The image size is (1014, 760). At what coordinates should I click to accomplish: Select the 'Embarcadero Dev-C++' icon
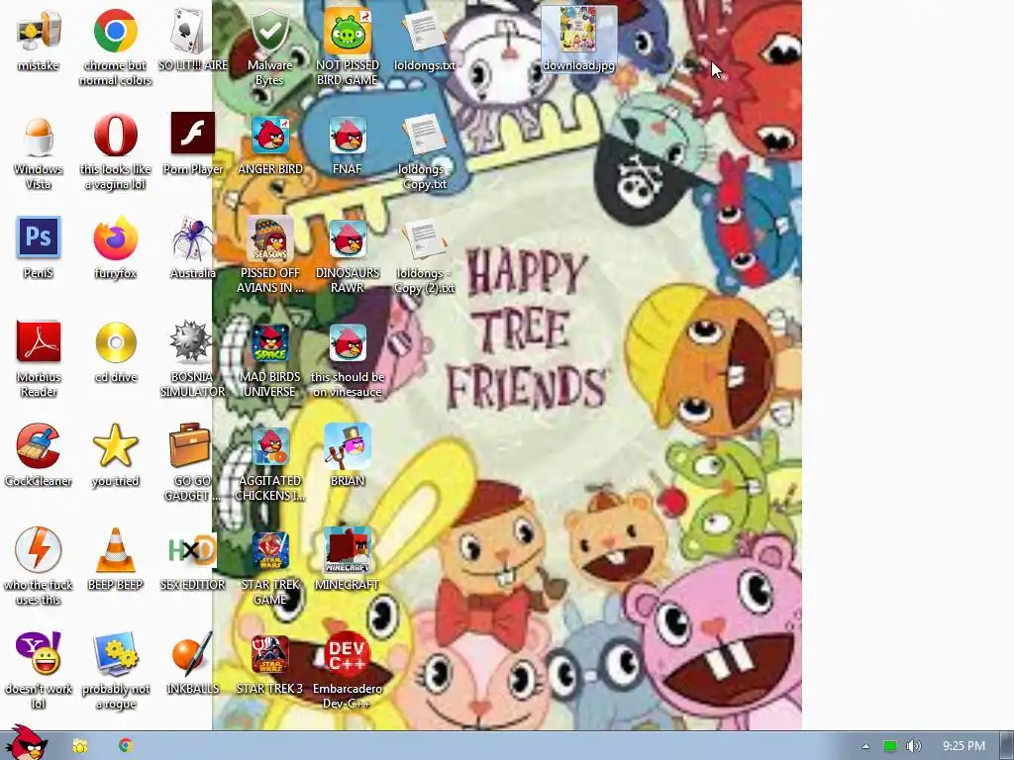[x=348, y=653]
